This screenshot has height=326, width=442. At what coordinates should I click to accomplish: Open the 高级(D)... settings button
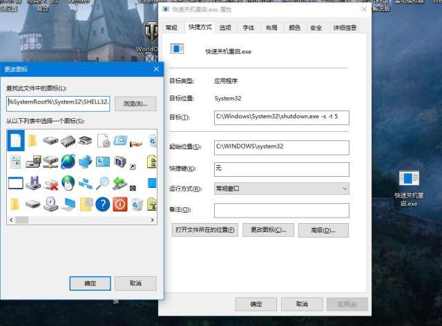click(323, 230)
